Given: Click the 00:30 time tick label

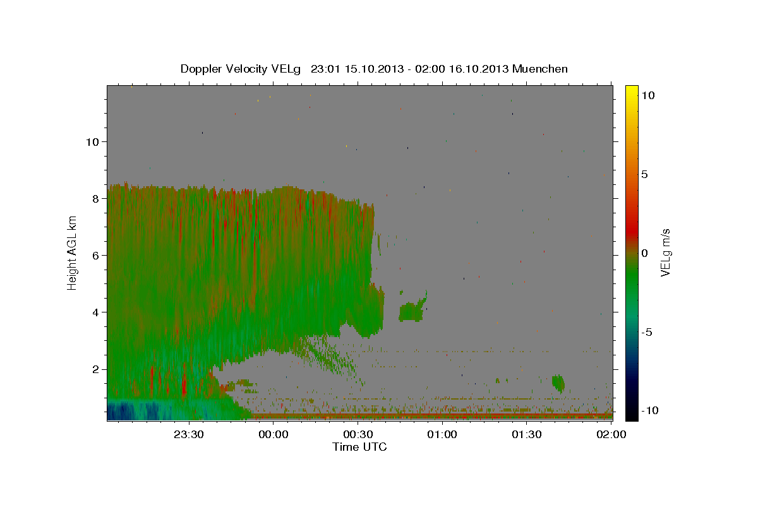Looking at the screenshot, I should [x=358, y=434].
